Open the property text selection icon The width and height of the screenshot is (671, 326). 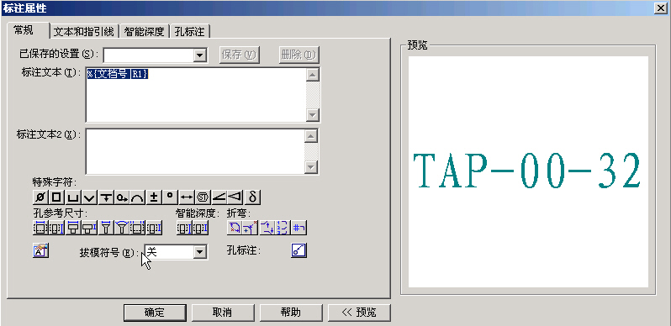tap(41, 250)
